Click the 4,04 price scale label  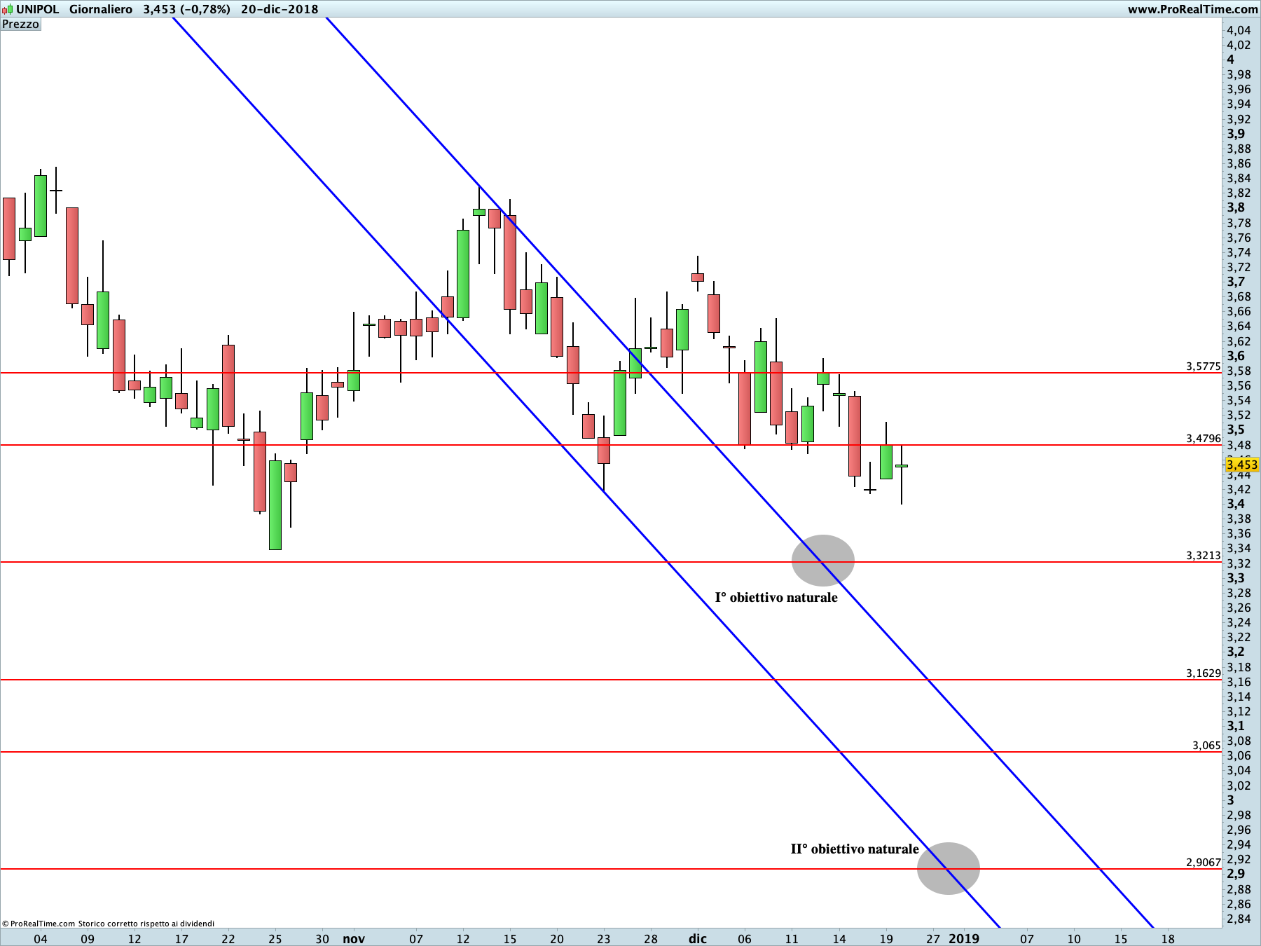click(1239, 30)
